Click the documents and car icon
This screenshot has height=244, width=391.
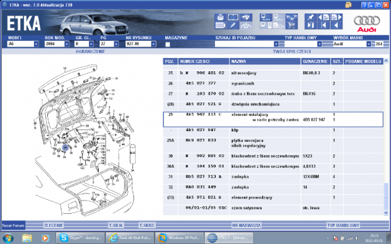tap(279, 25)
